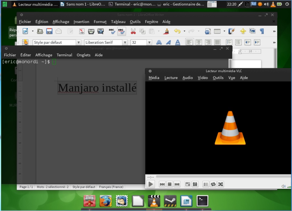Run Spelling and Grammar check icon
Screen dimensions: 292x211
(x=112, y=31)
